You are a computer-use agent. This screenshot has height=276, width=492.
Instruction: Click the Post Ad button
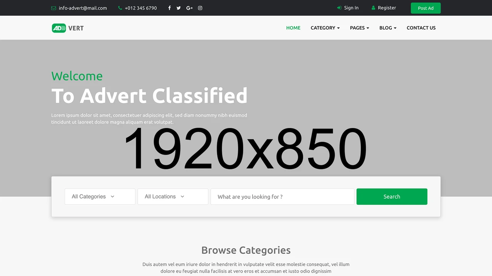[426, 8]
